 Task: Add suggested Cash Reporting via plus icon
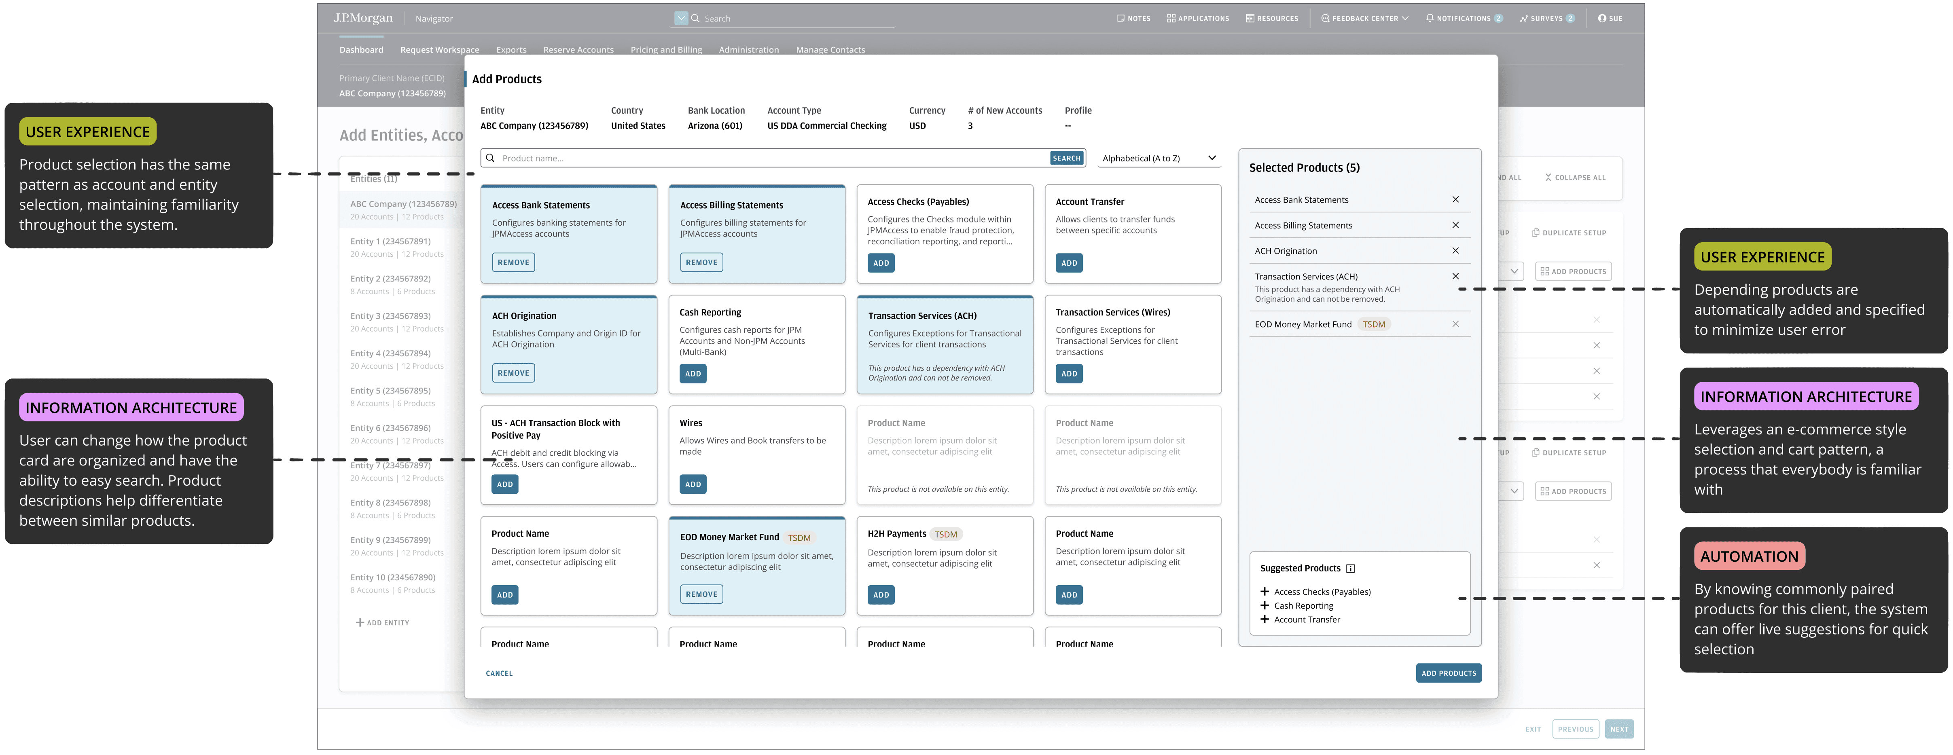click(1265, 606)
